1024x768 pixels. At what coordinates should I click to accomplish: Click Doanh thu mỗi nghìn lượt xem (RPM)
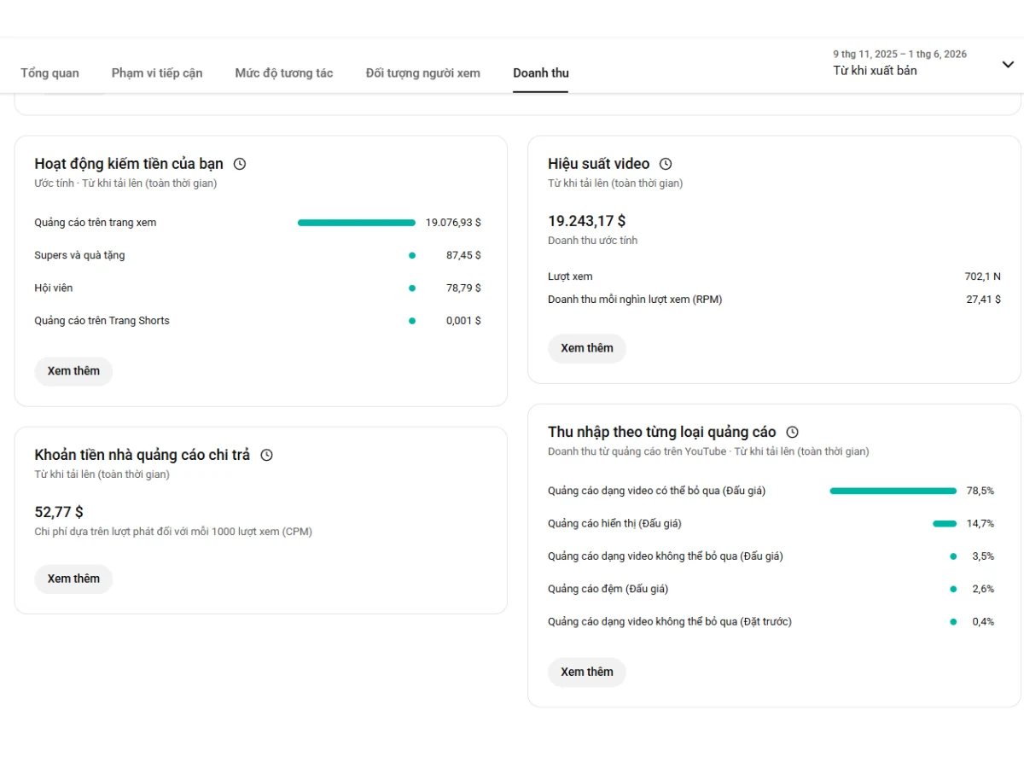[635, 300]
